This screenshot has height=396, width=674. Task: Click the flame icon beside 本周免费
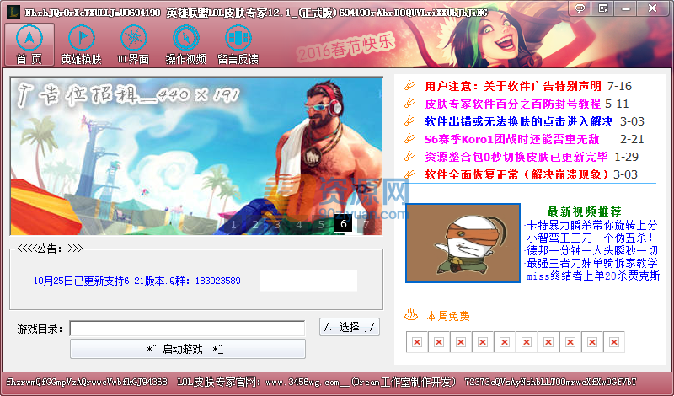(411, 315)
